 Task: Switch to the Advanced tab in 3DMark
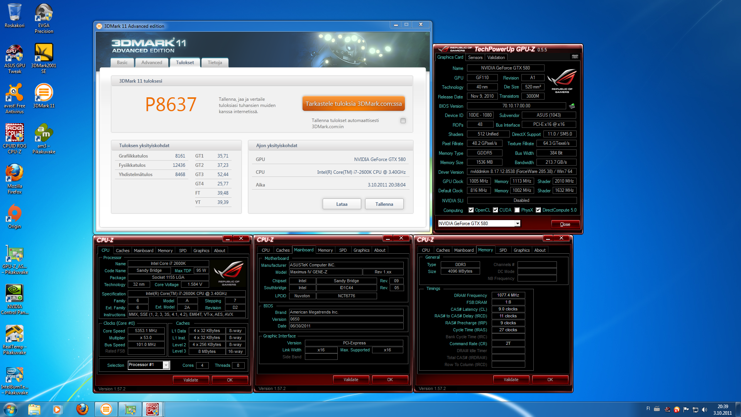pyautogui.click(x=152, y=63)
